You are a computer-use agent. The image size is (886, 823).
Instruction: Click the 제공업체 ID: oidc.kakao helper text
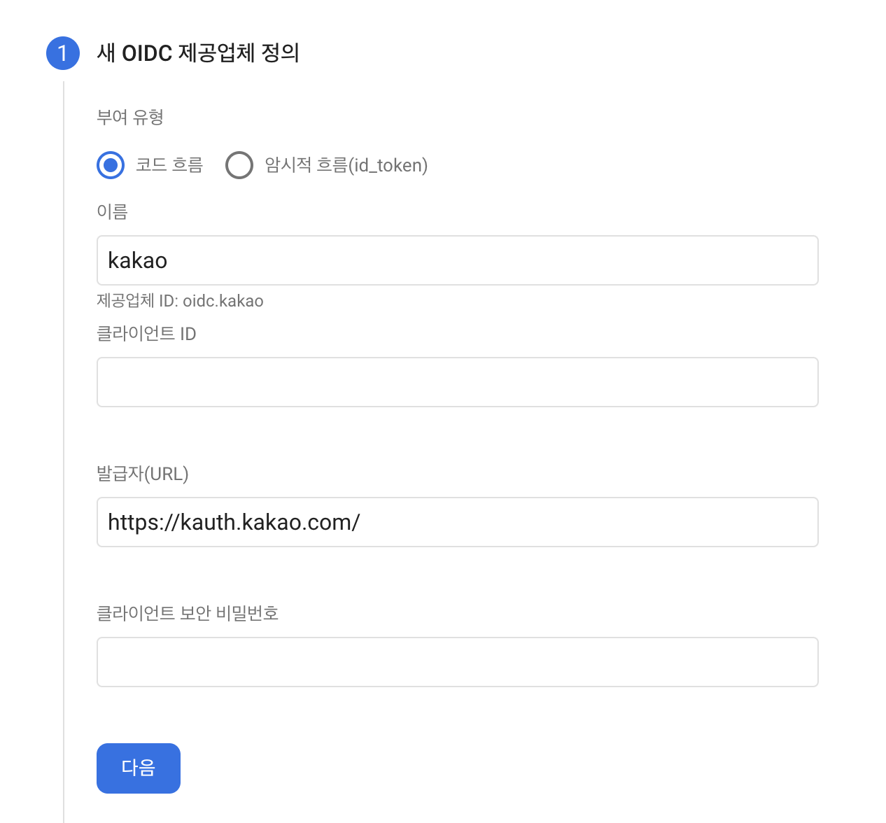[180, 301]
